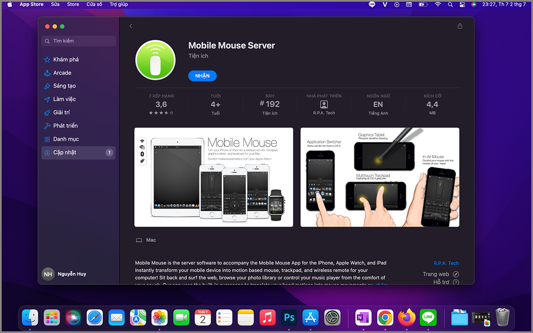Click the Wi-Fi status icon in menu bar
Image resolution: width=533 pixels, height=333 pixels.
click(438, 5)
